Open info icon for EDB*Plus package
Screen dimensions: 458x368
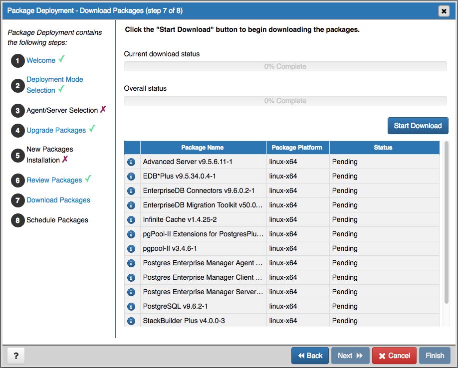tap(131, 176)
